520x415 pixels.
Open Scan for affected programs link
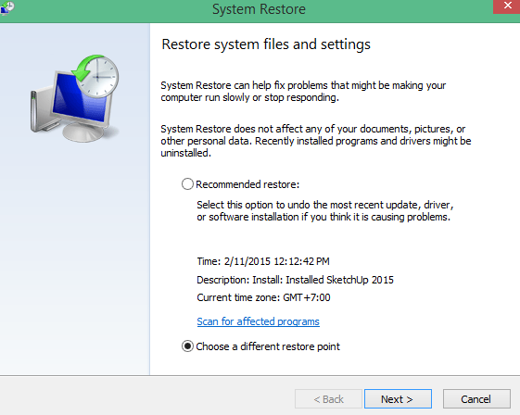[x=258, y=321]
